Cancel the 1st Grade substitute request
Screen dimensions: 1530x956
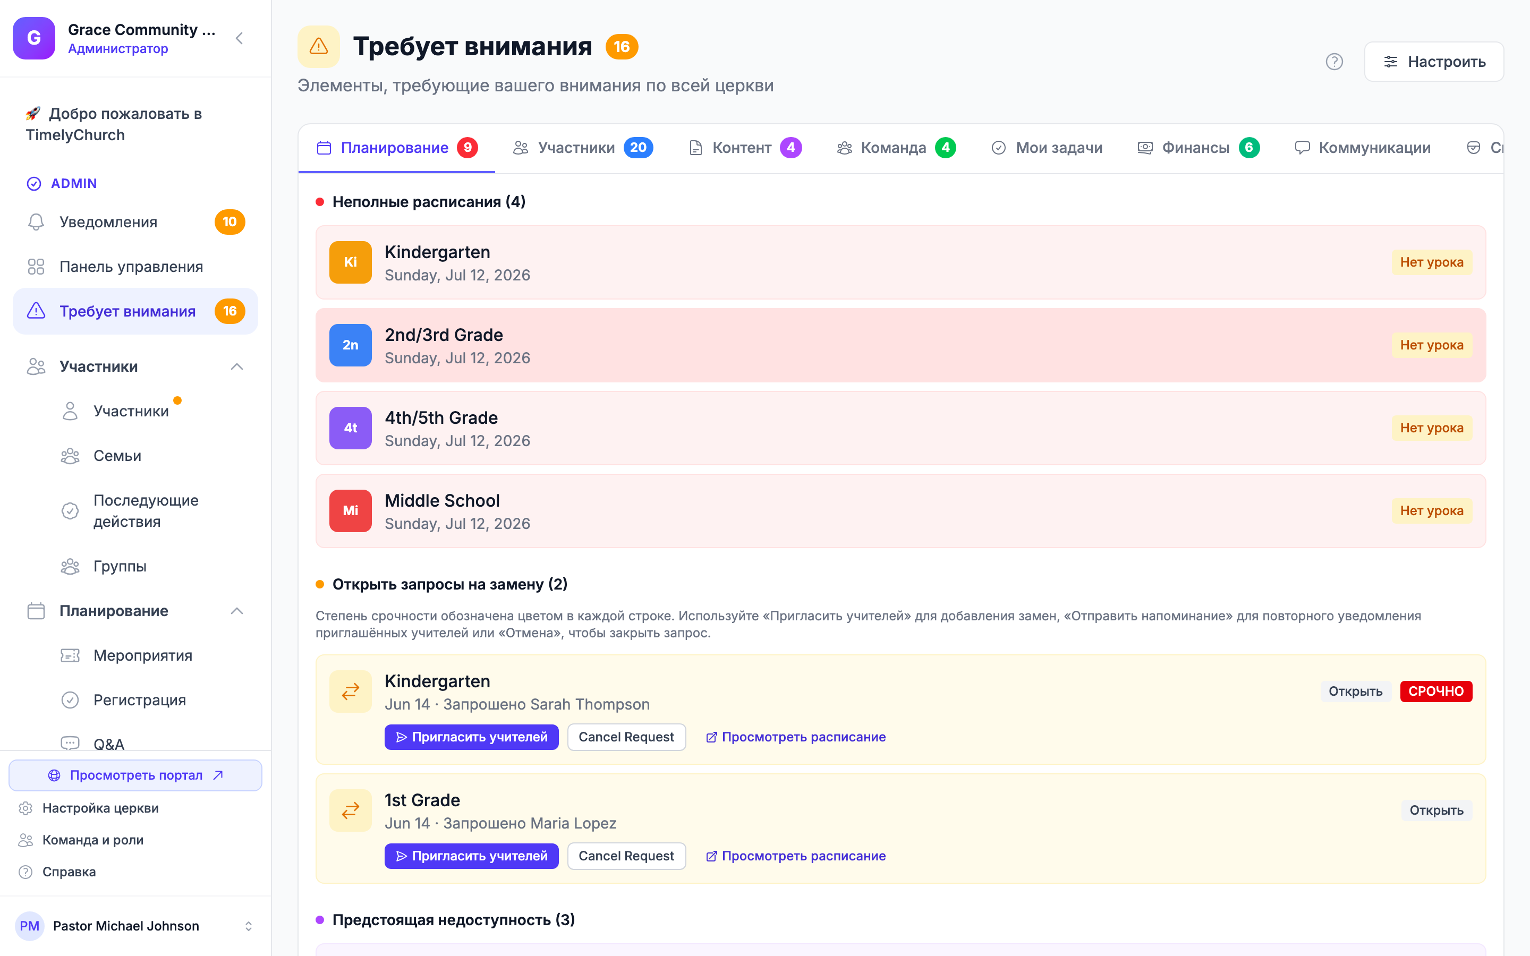tap(626, 856)
